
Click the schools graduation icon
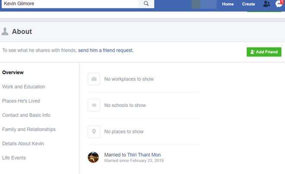click(94, 105)
